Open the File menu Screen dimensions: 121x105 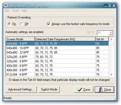coord(7,11)
